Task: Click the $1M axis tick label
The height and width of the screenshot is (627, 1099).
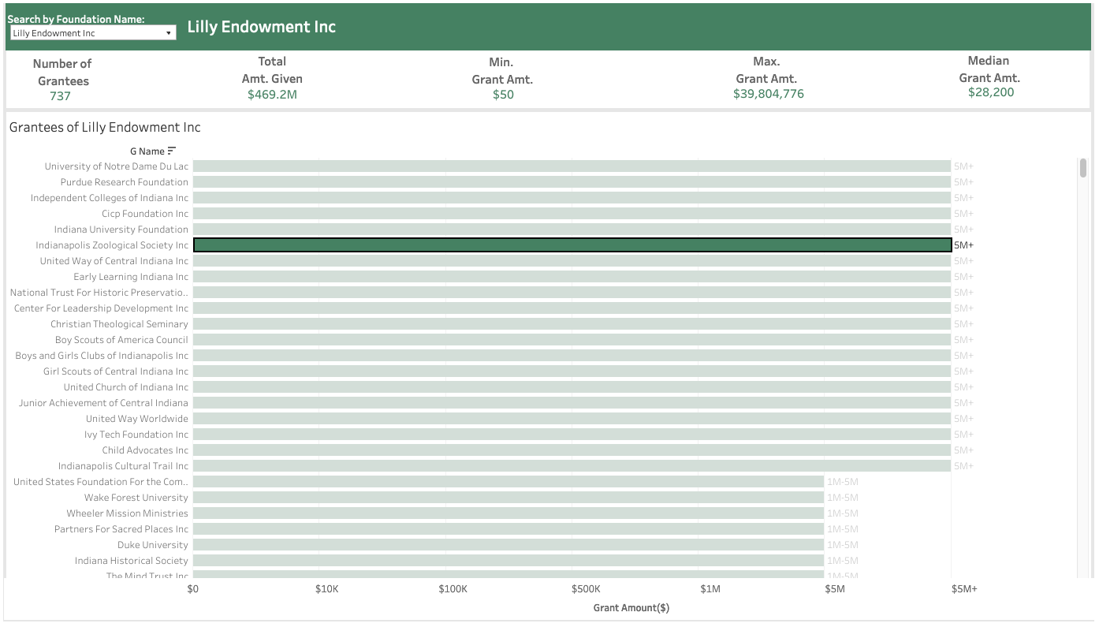Action: (710, 589)
